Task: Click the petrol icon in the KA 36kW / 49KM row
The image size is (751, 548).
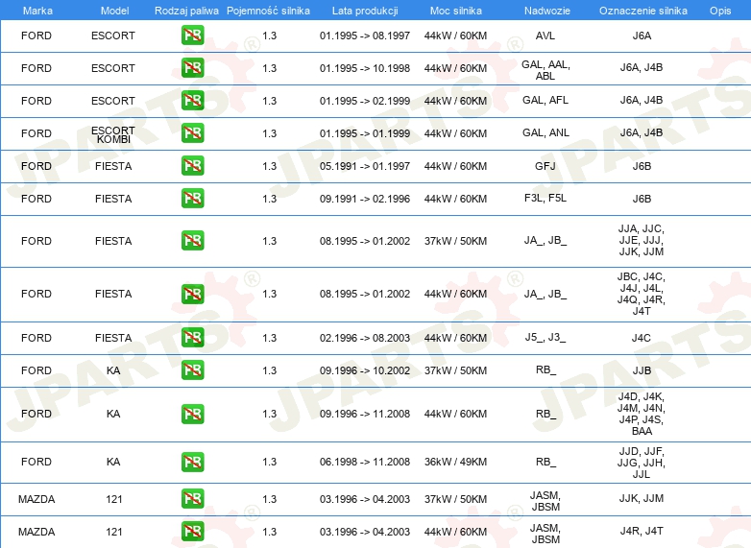Action: click(192, 462)
